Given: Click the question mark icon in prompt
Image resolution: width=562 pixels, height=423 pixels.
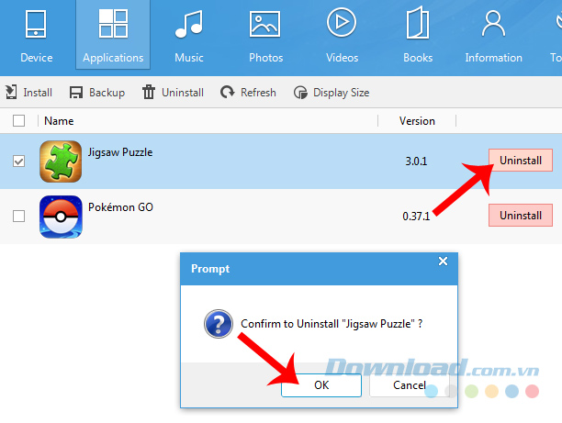Looking at the screenshot, I should click(219, 324).
